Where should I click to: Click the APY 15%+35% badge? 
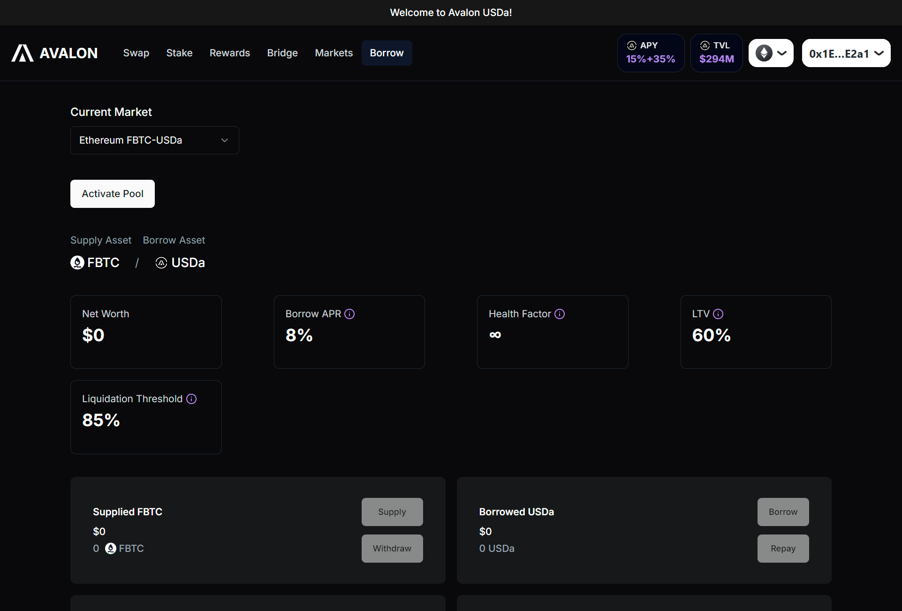(x=651, y=53)
